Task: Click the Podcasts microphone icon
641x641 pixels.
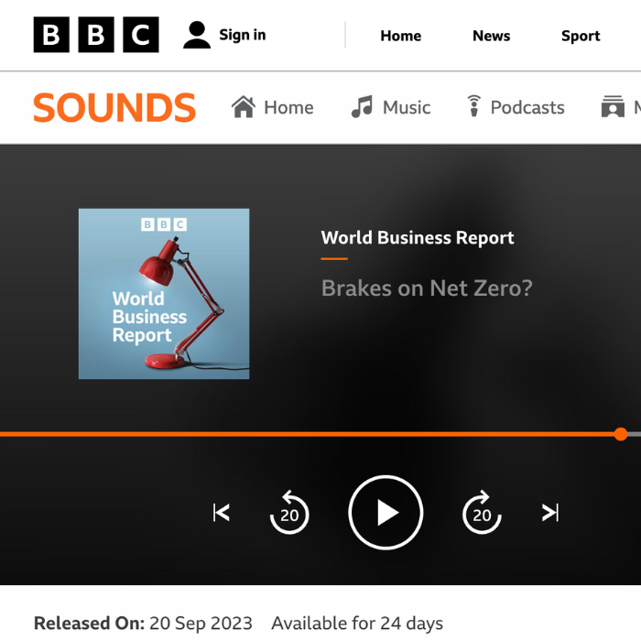Action: point(474,106)
